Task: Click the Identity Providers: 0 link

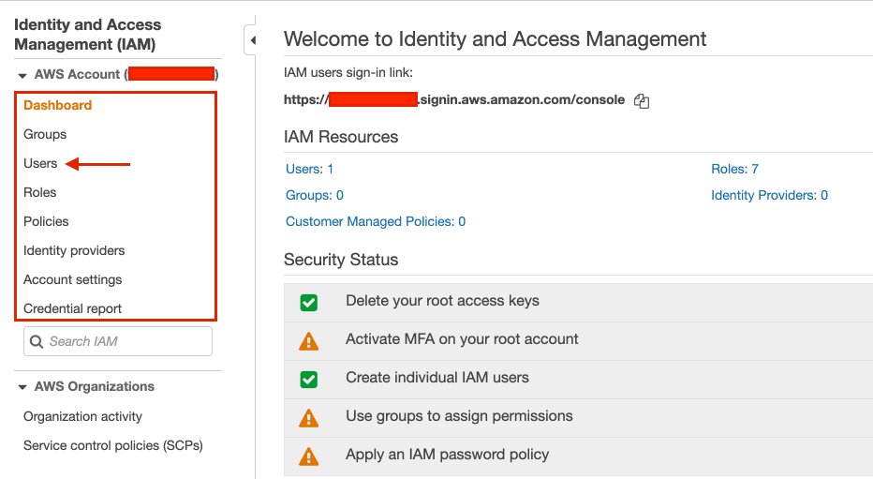Action: (x=769, y=195)
